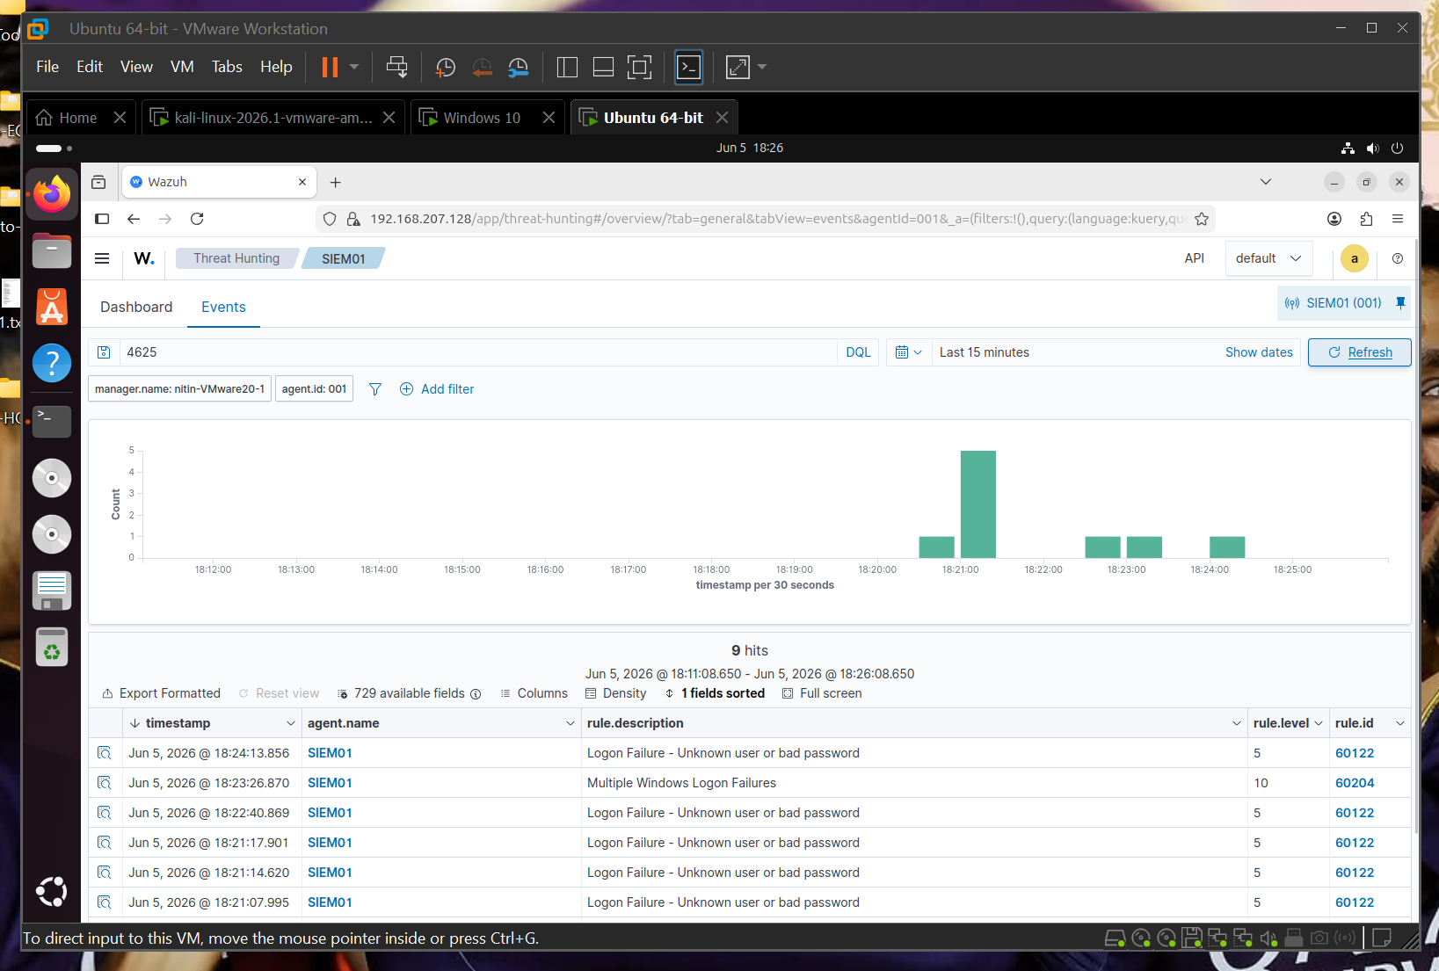Open VMware console view icon
The height and width of the screenshot is (971, 1439).
pyautogui.click(x=688, y=67)
